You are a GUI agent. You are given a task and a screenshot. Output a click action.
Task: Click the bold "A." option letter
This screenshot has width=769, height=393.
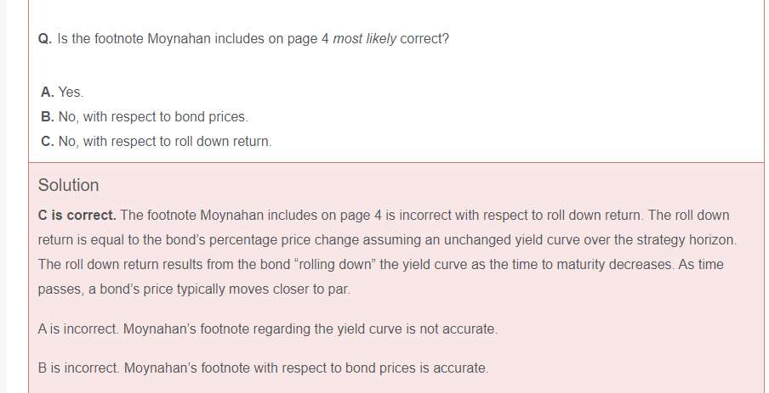pyautogui.click(x=48, y=92)
